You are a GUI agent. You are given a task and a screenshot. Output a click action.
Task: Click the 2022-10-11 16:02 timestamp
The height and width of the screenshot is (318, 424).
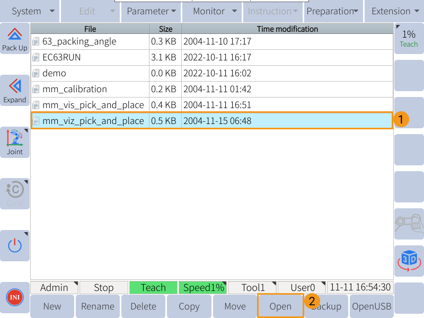coord(217,73)
